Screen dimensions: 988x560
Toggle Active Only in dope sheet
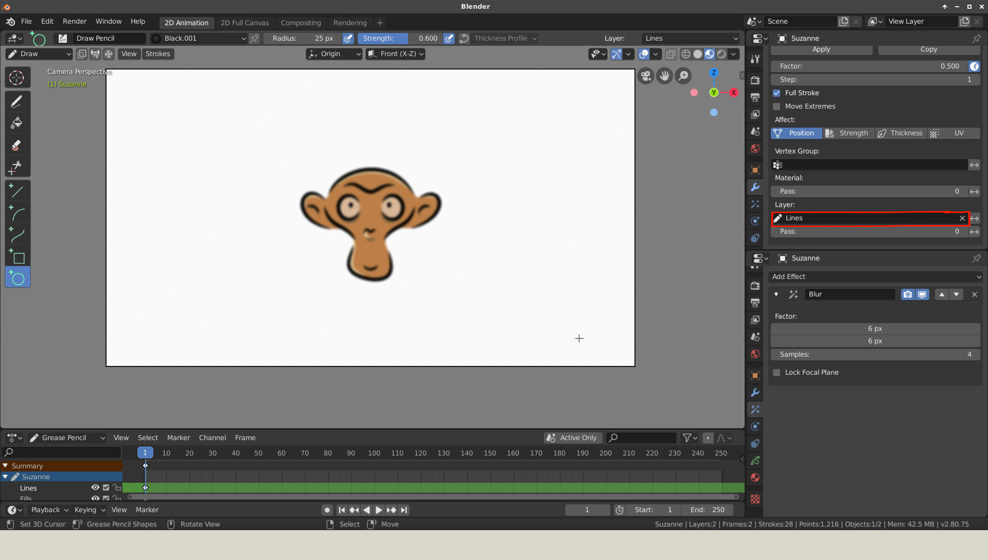click(573, 438)
